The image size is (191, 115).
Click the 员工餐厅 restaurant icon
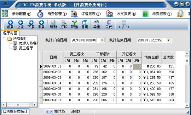tap(15, 48)
